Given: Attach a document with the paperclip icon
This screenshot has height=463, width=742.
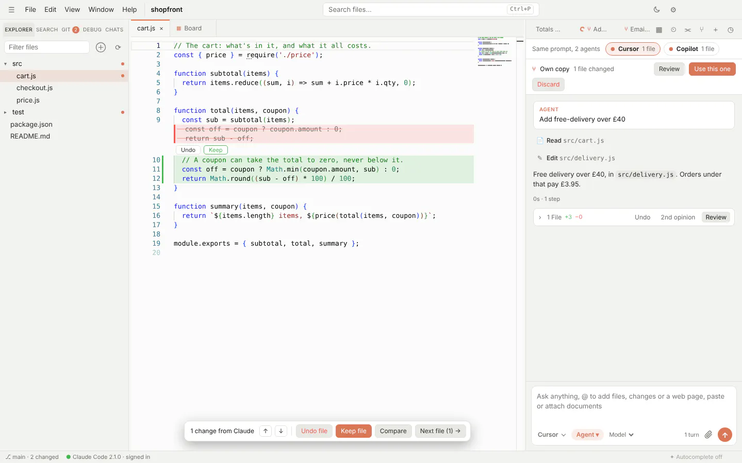Looking at the screenshot, I should click(708, 435).
